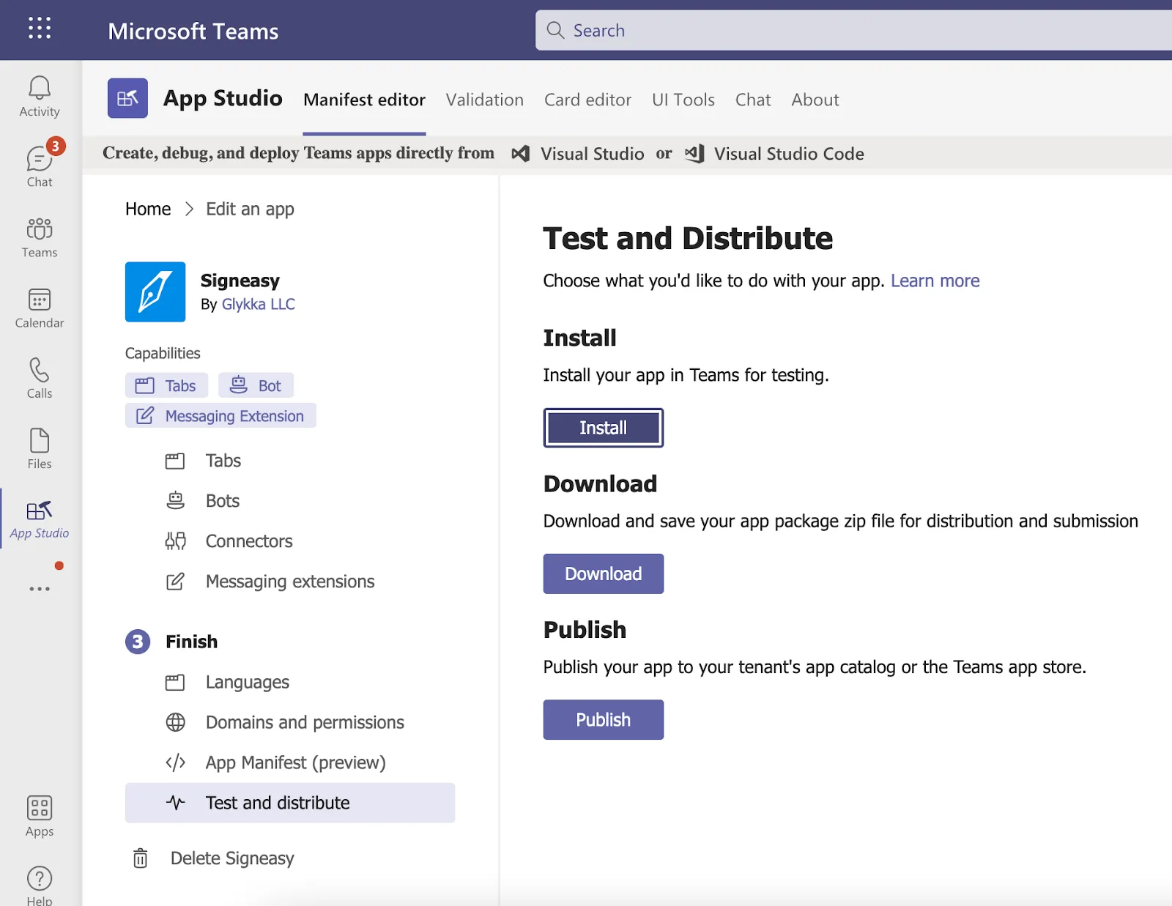This screenshot has height=906, width=1172.
Task: Focus the Search field
Action: point(853,30)
